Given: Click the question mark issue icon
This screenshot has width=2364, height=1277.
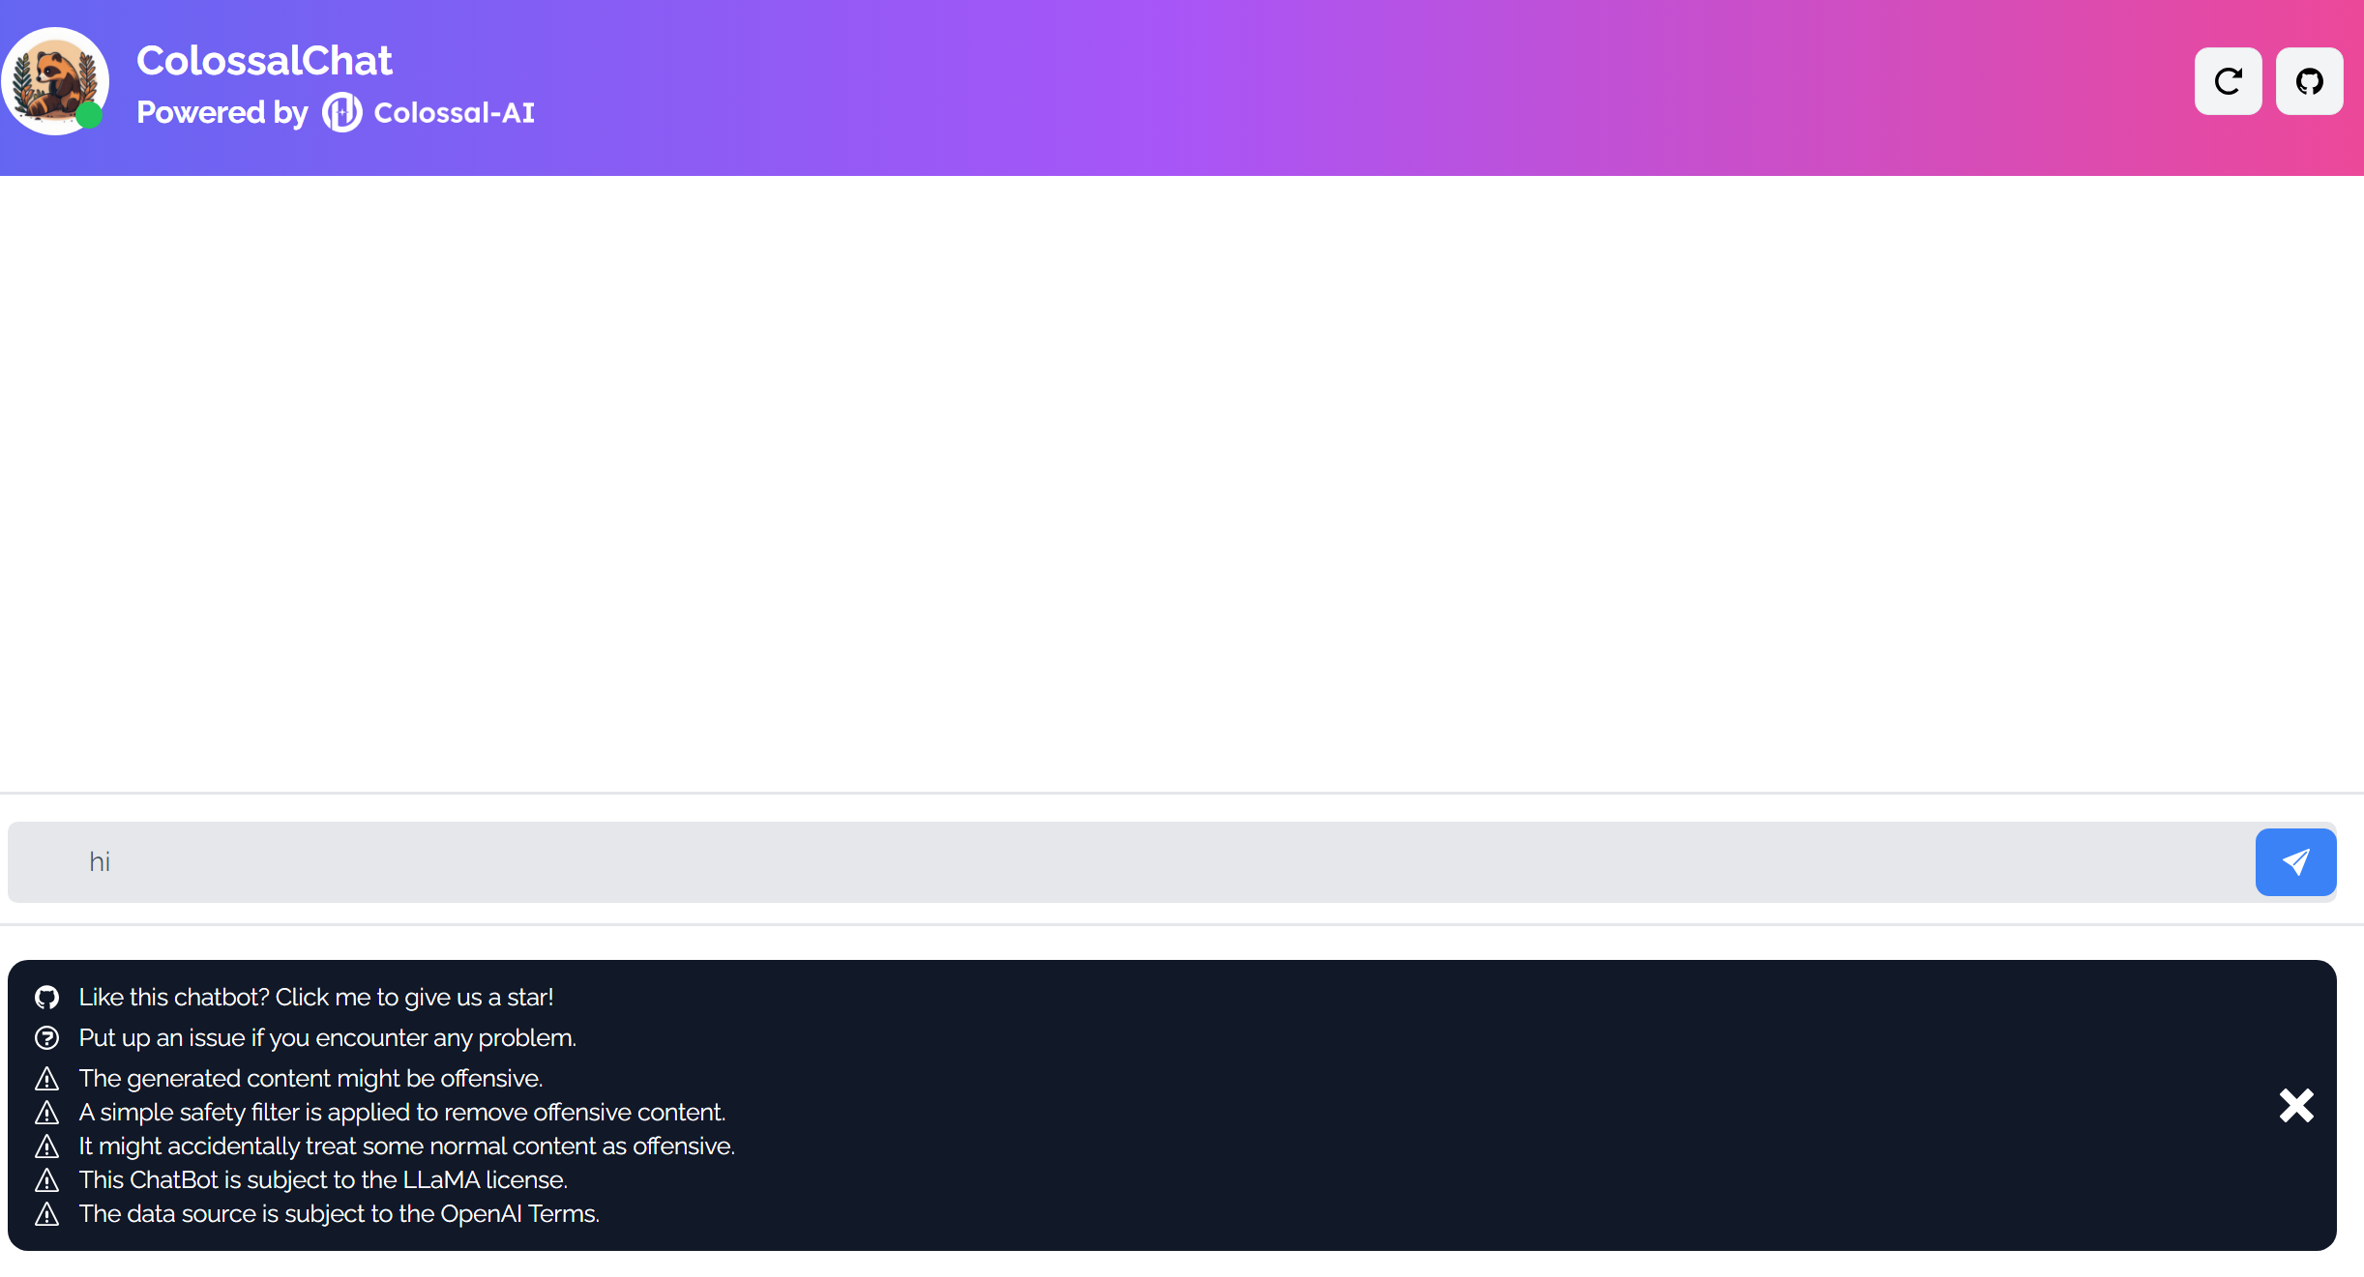Looking at the screenshot, I should pos(46,1037).
